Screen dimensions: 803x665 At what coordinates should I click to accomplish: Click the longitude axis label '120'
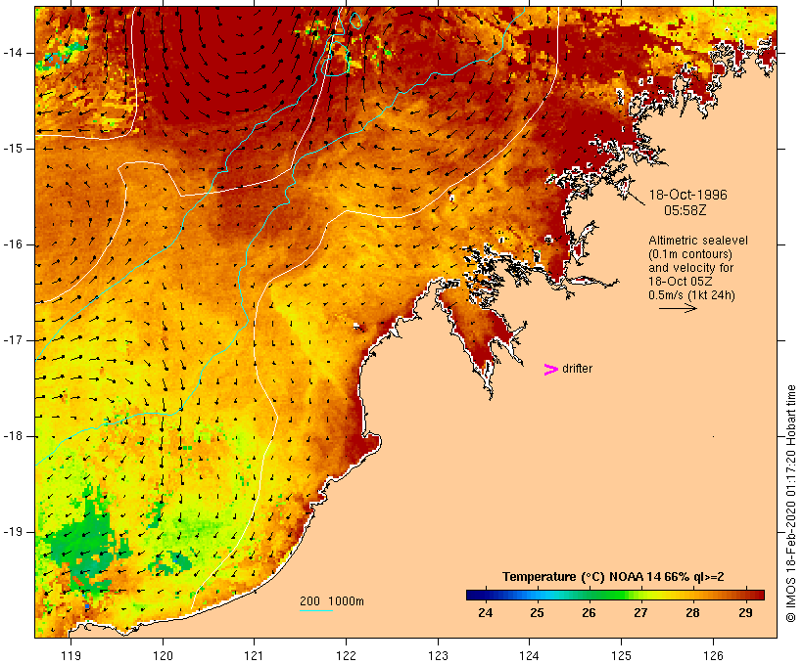coord(163,655)
